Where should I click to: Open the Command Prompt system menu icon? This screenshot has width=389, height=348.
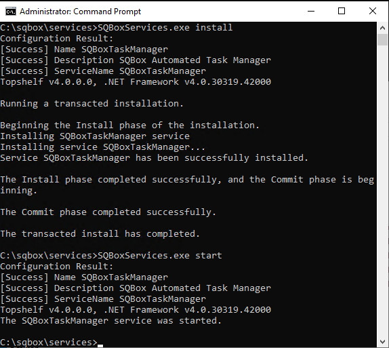(11, 12)
